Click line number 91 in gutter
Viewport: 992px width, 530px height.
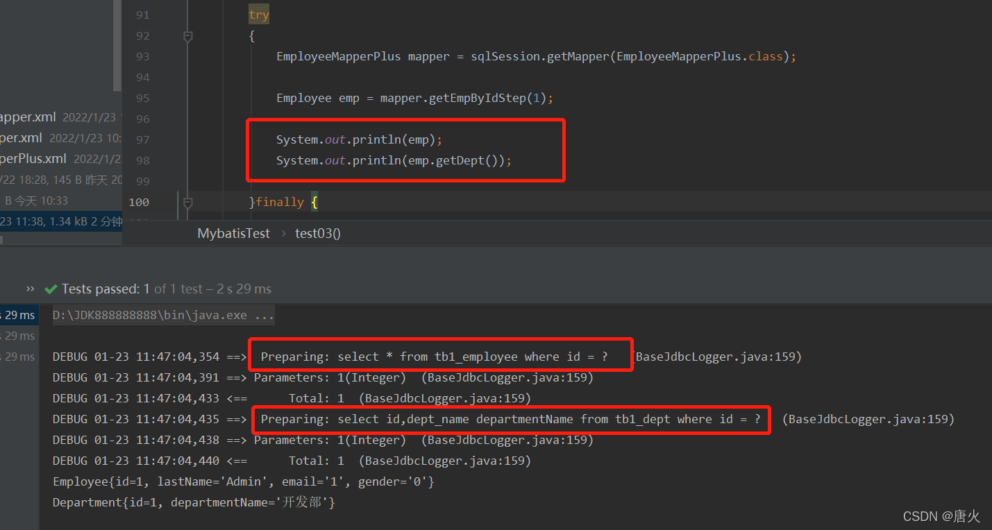point(142,15)
